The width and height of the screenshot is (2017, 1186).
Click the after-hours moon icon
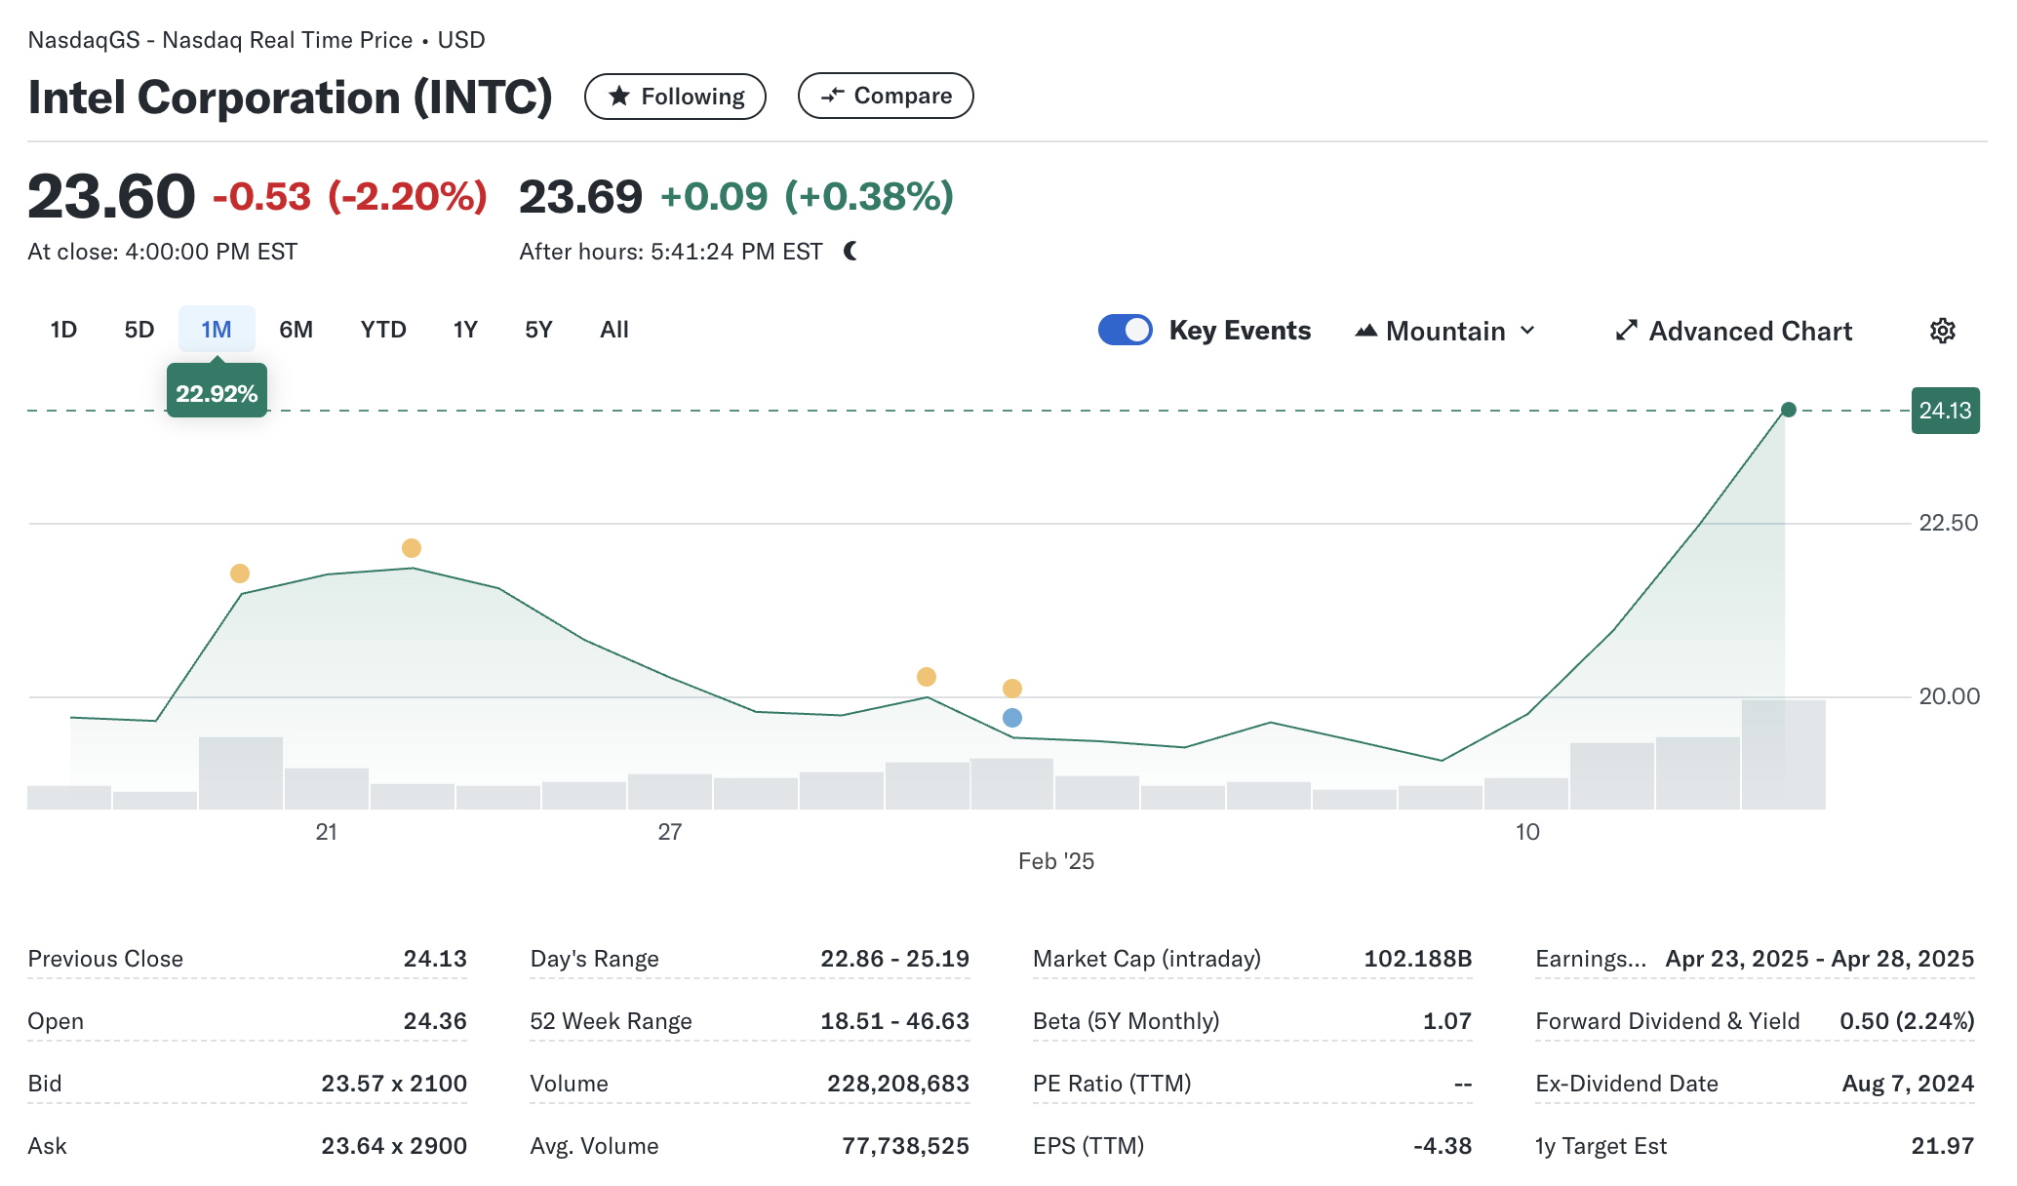[850, 252]
